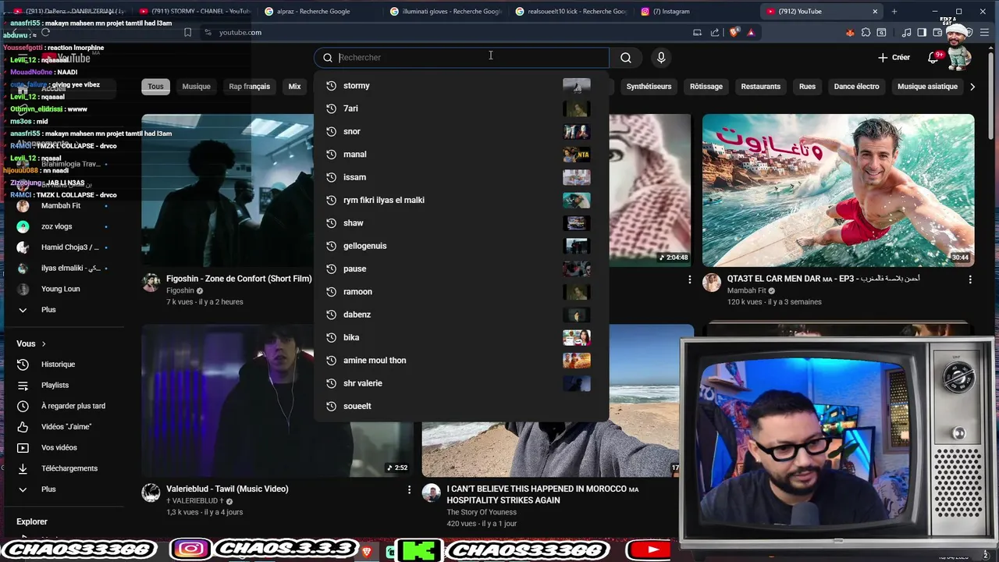Select the 'stormy' search suggestion

point(461,86)
